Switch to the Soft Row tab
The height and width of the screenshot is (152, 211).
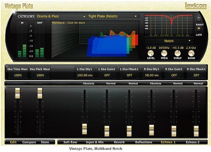pyautogui.click(x=70, y=142)
